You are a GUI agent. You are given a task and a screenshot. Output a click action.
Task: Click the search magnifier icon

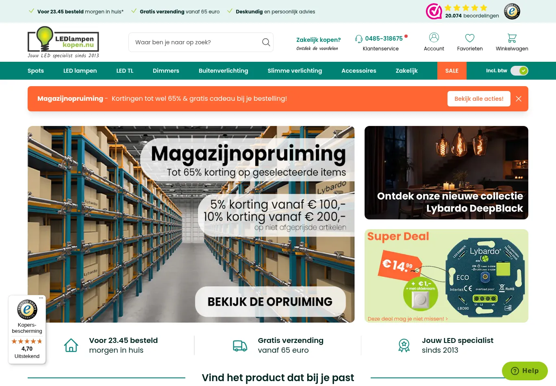coord(266,42)
